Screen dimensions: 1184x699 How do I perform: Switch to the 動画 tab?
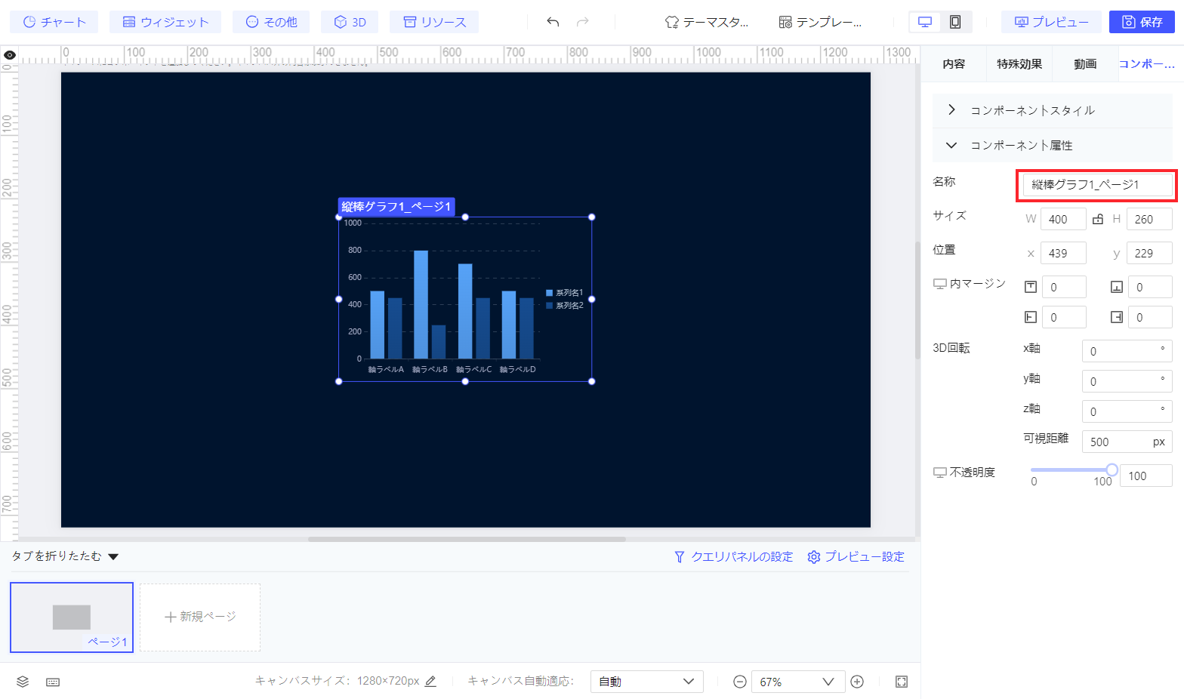[x=1085, y=64]
